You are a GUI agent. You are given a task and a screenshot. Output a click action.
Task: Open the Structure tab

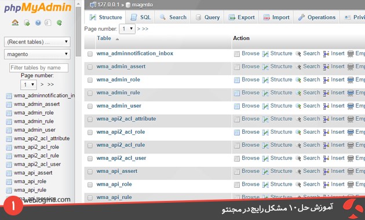point(106,17)
